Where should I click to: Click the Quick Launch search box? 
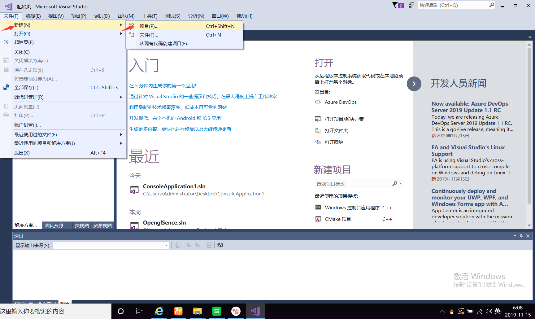(x=454, y=5)
